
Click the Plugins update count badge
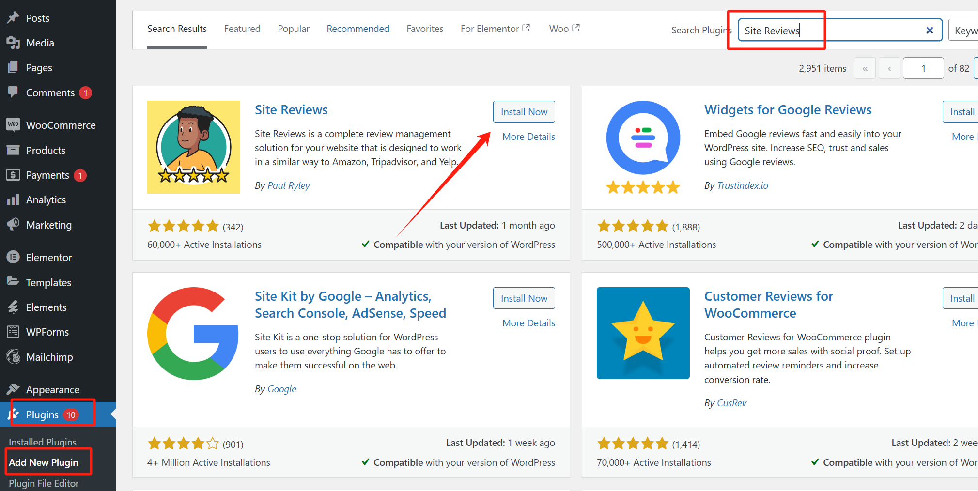click(71, 415)
